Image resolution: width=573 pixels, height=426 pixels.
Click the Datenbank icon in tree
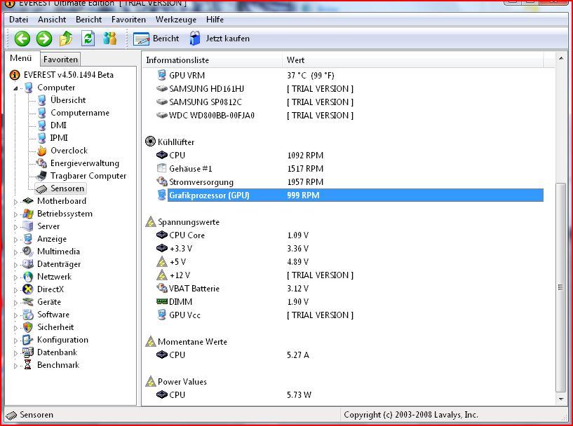[x=28, y=352]
